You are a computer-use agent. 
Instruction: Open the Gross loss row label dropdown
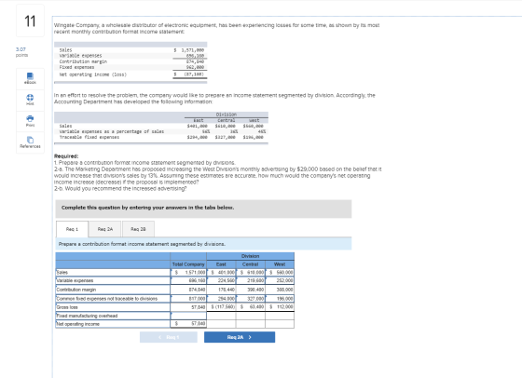(113, 307)
